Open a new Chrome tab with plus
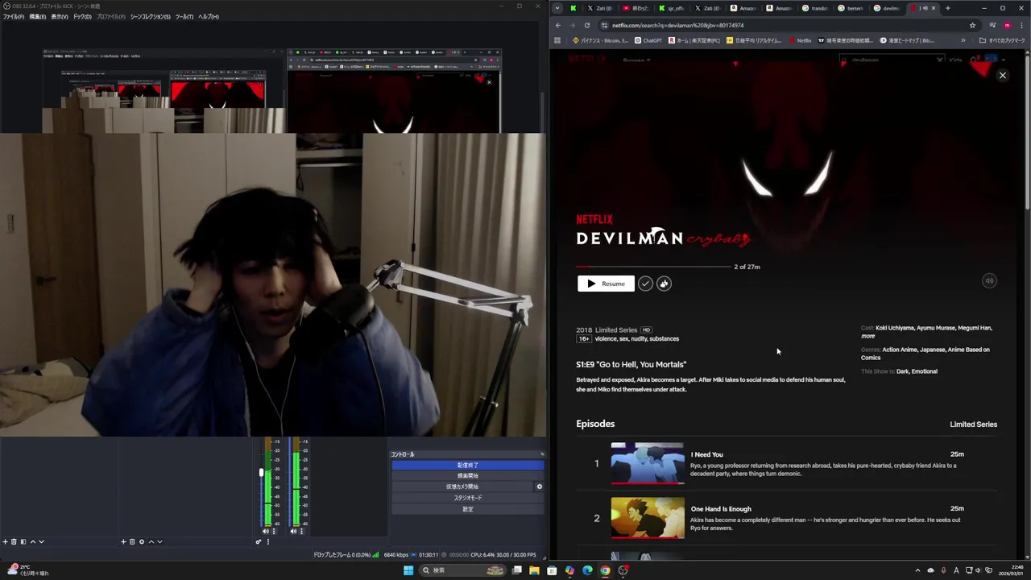1031x580 pixels. 947,8
